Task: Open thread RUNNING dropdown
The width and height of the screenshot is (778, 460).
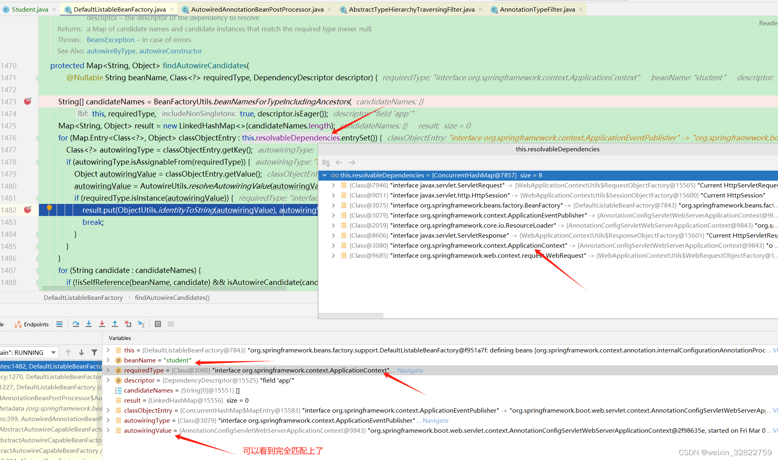Action: coord(53,352)
